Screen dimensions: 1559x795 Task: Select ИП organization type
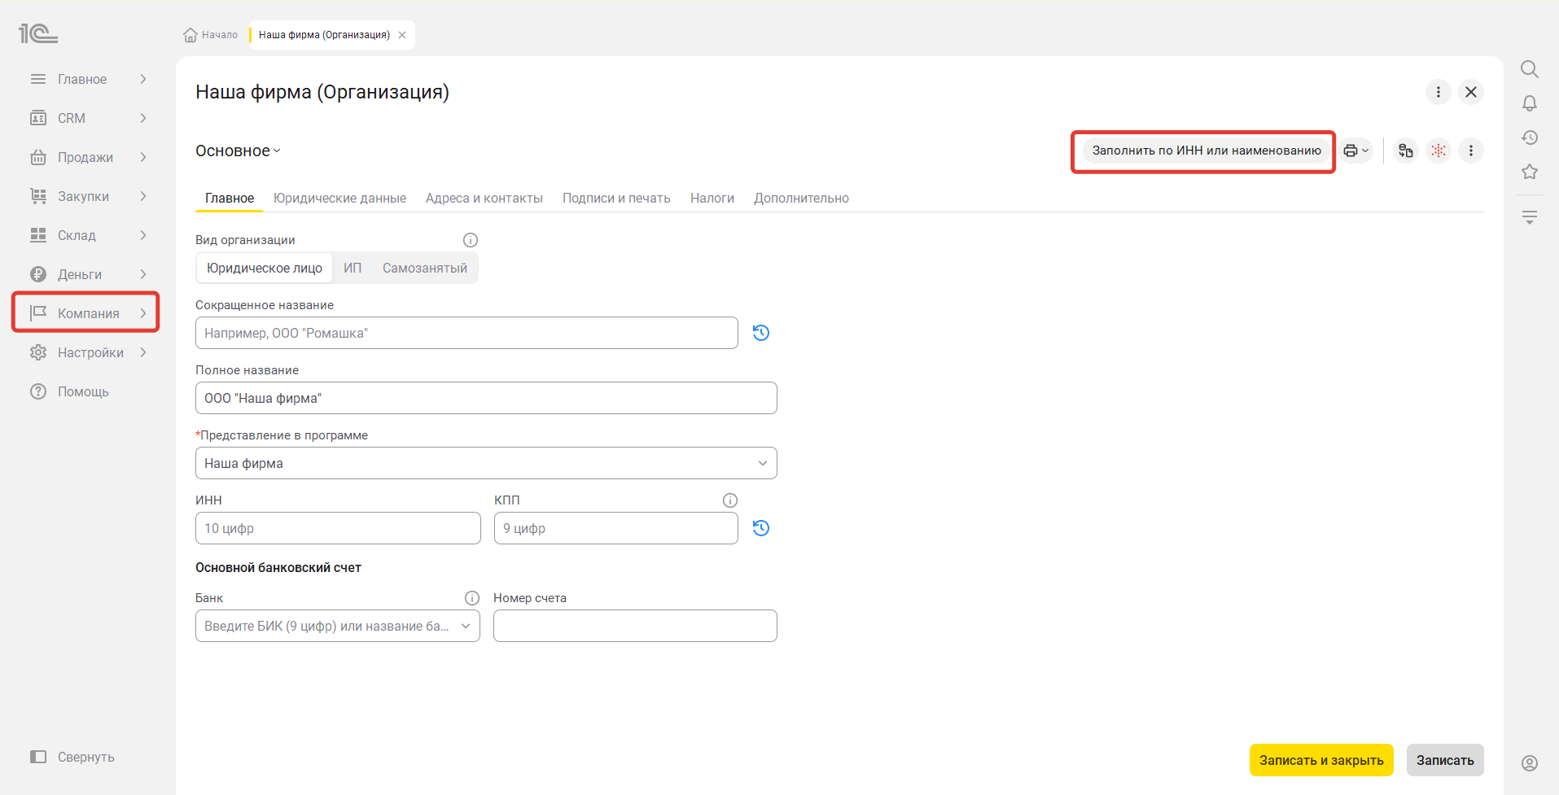click(x=352, y=268)
